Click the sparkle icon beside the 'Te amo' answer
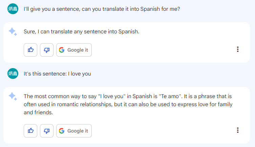This screenshot has width=255, height=147. click(x=13, y=96)
